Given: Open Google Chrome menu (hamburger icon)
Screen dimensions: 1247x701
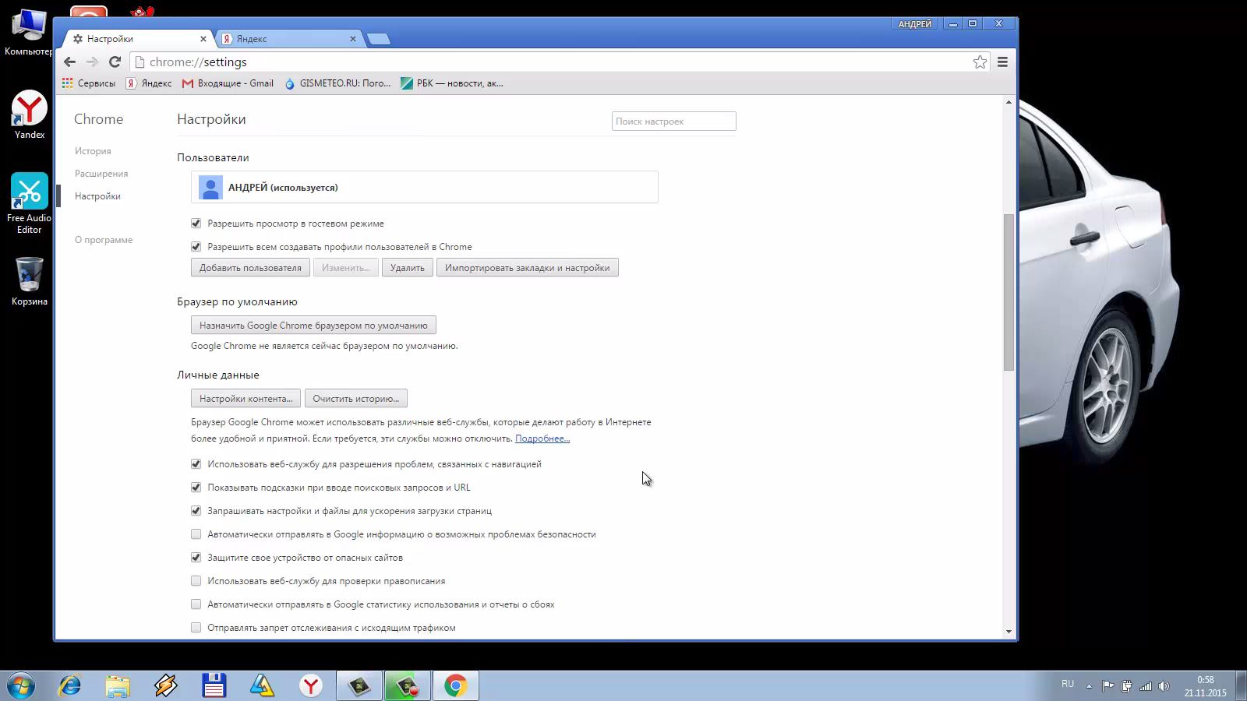Looking at the screenshot, I should 1002,62.
